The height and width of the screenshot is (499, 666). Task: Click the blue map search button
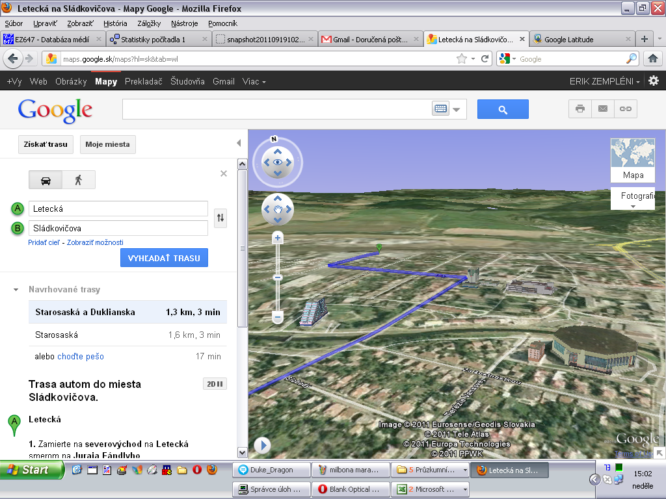503,109
